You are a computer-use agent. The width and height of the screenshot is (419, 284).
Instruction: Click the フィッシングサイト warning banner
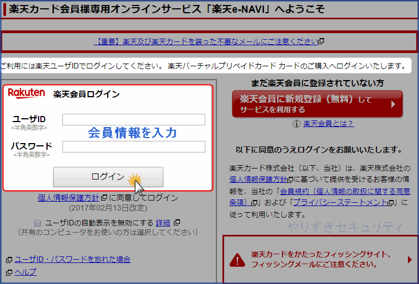click(x=320, y=259)
